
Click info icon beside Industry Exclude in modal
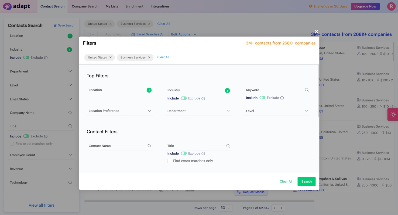click(x=203, y=98)
